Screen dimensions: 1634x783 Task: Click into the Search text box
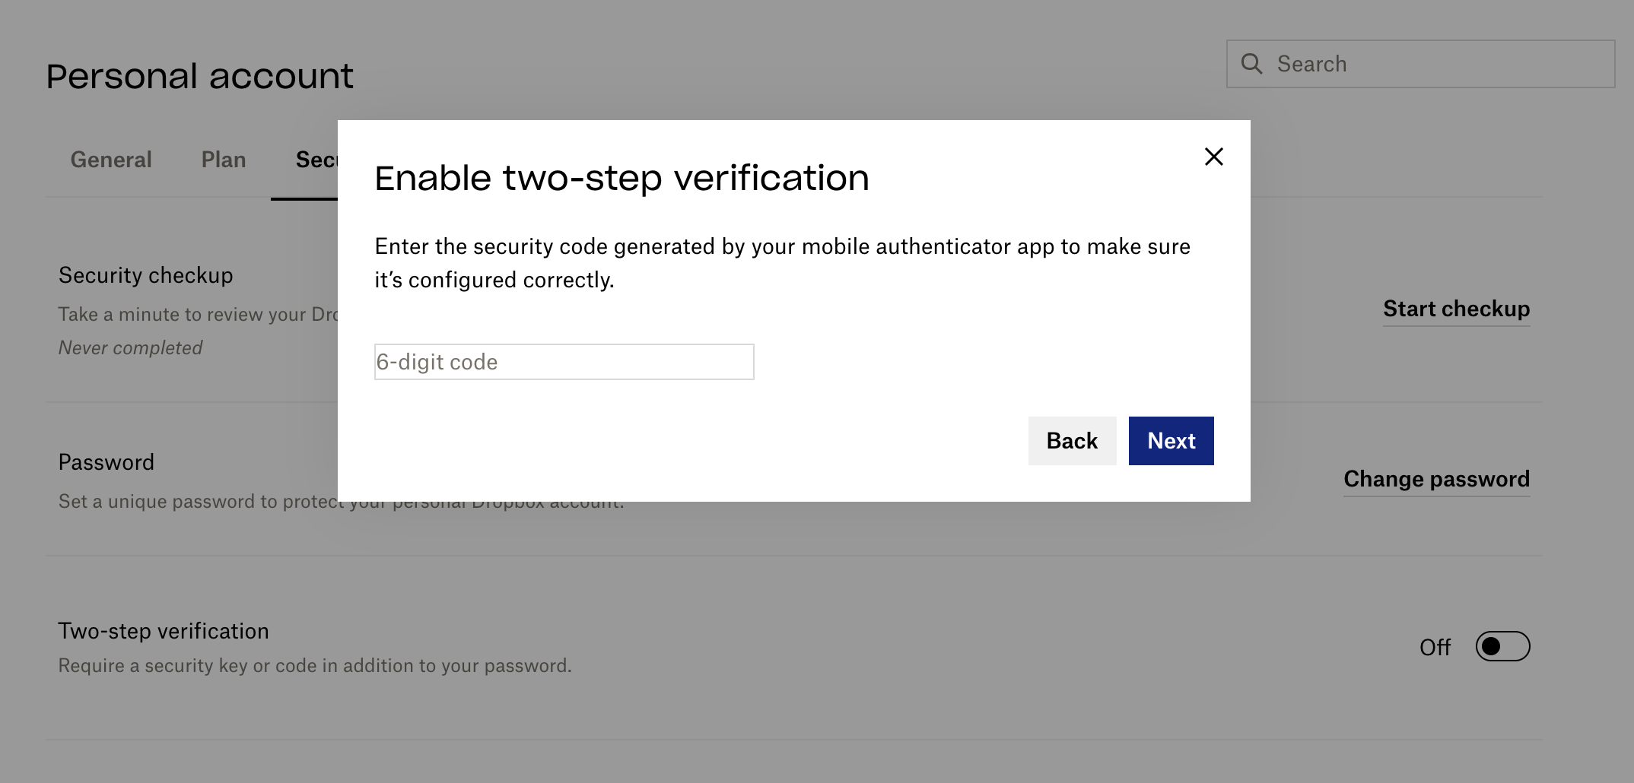point(1420,64)
